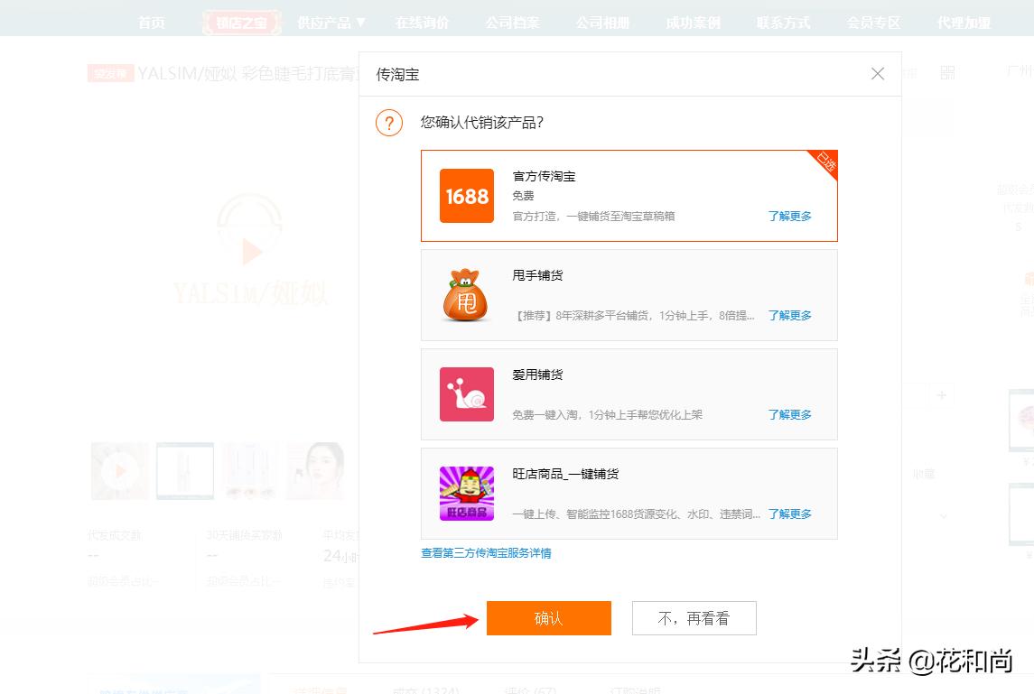The width and height of the screenshot is (1034, 694).
Task: Click the YALSIM/娅姒 product title behind the dialog
Action: tap(247, 73)
